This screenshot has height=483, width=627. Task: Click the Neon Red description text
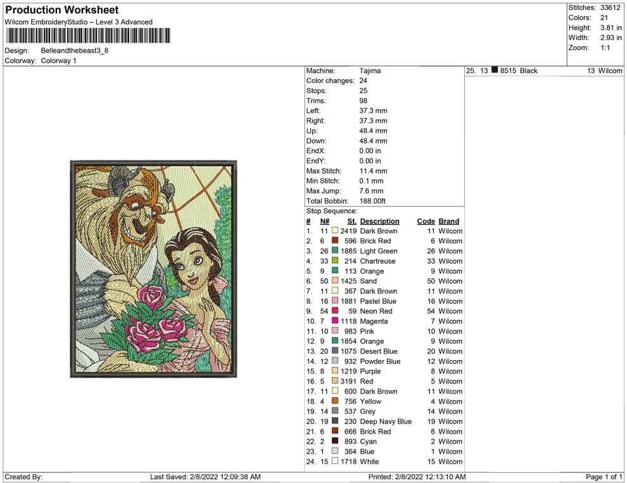[x=376, y=311]
